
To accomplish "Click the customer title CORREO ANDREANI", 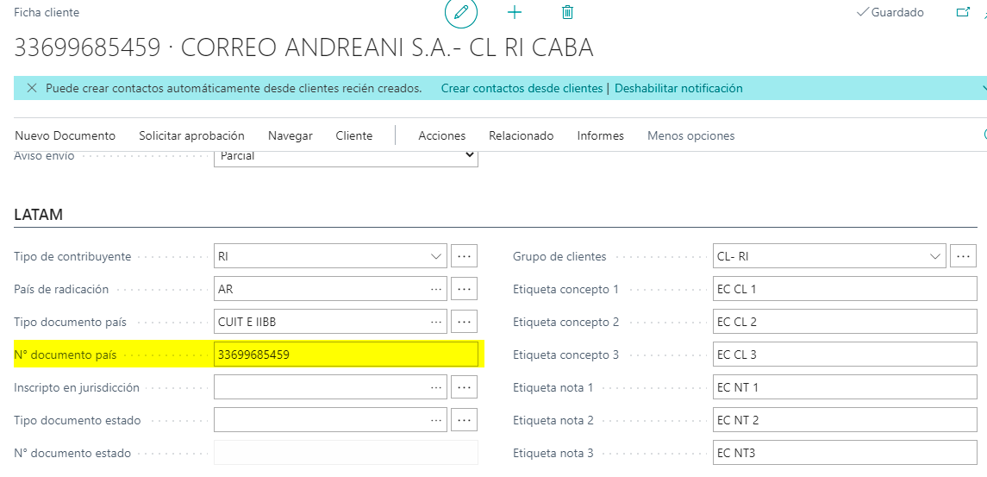I will pos(303,48).
